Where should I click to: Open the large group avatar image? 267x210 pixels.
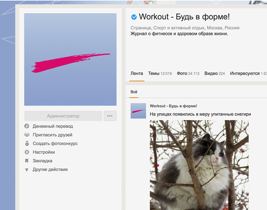70,59
